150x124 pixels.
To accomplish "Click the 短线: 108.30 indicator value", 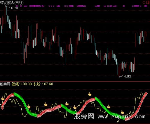I will coord(22,84).
